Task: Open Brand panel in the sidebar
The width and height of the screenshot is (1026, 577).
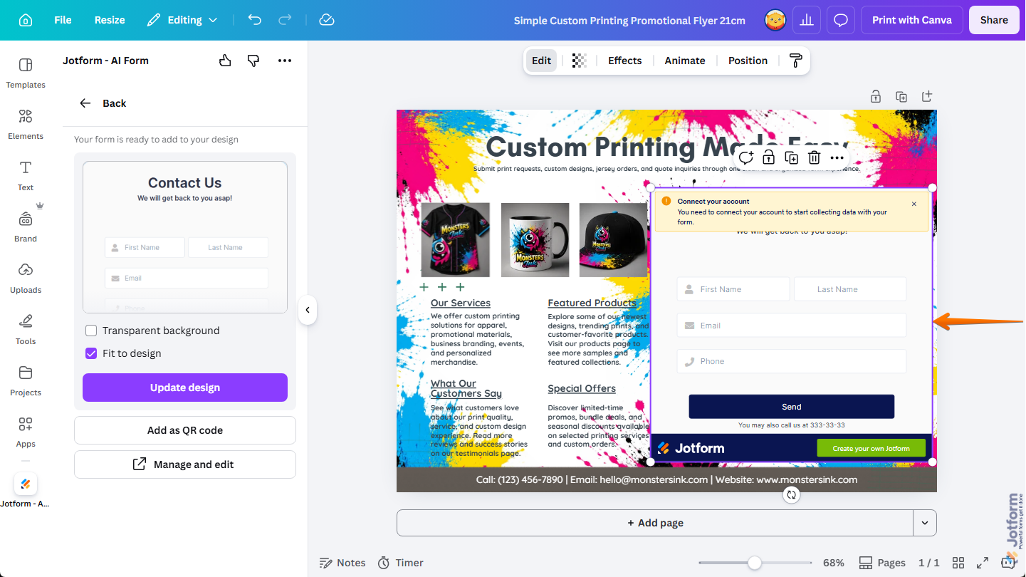Action: [x=26, y=227]
